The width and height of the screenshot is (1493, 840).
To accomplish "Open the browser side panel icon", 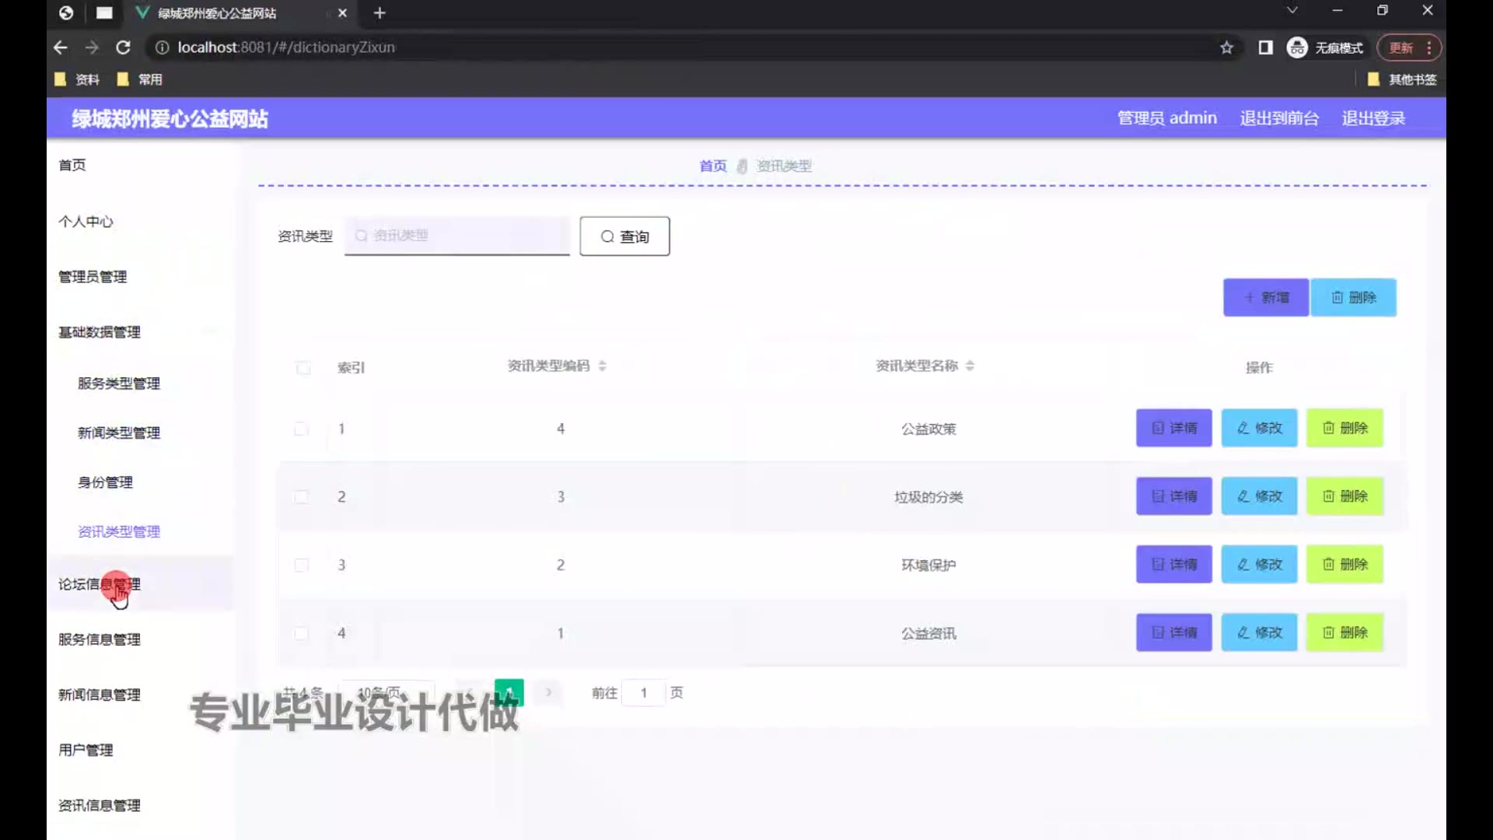I will point(1265,47).
